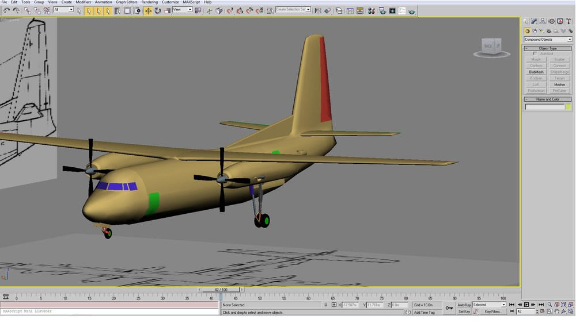The height and width of the screenshot is (323, 576).
Task: Click the object color swatch
Action: [569, 107]
